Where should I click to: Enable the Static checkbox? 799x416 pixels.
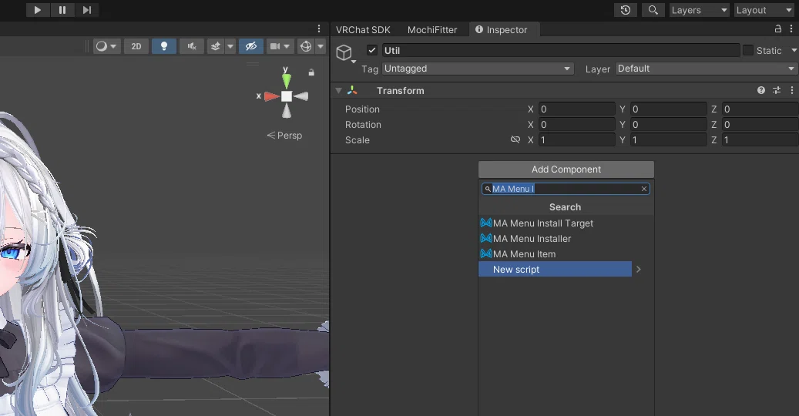[x=747, y=50]
